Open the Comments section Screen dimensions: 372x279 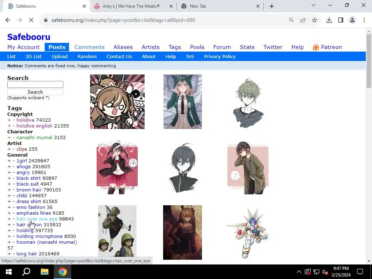[x=89, y=47]
